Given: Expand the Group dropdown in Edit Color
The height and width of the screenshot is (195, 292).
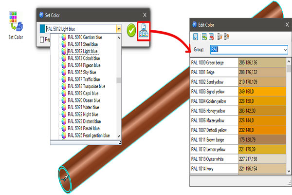Looking at the screenshot, I should [x=285, y=50].
